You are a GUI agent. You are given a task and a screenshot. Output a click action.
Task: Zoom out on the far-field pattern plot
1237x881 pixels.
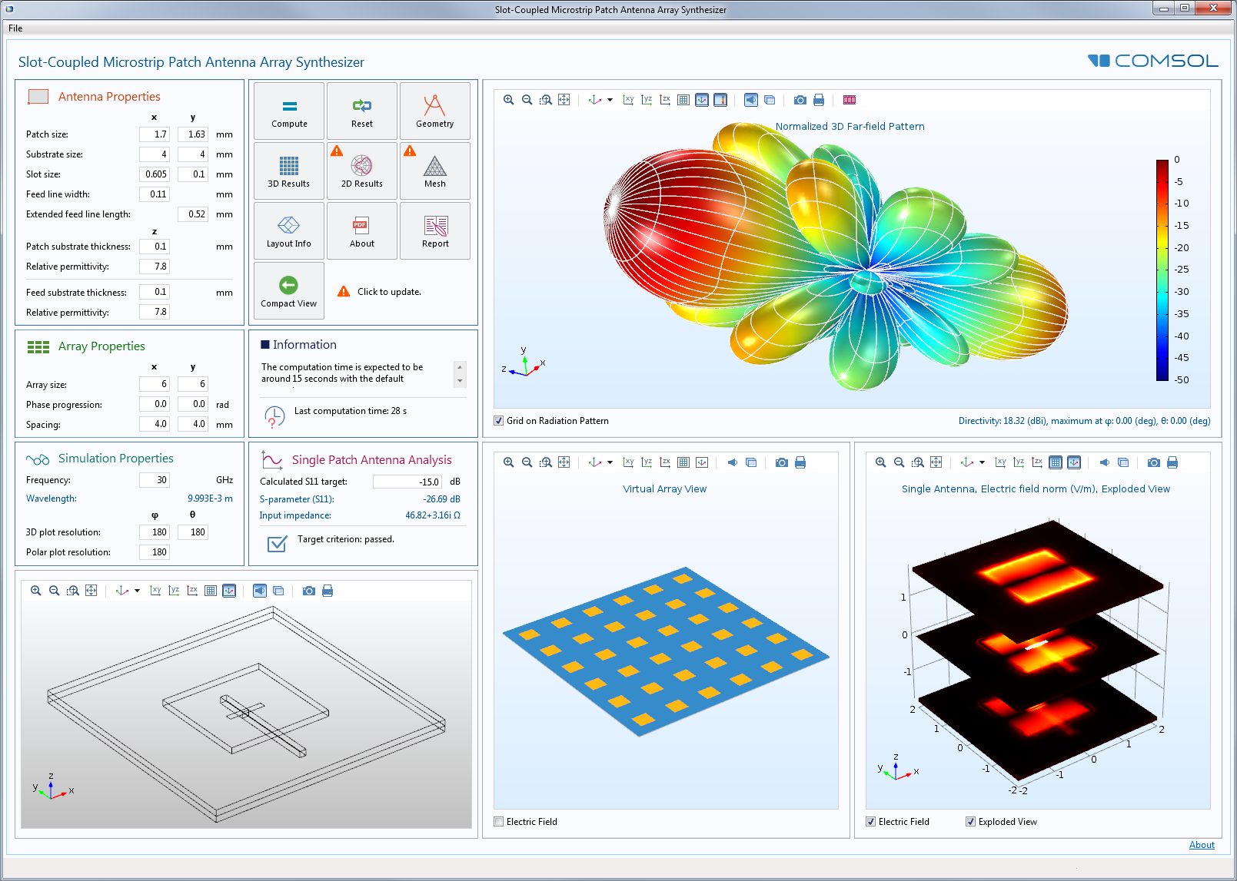(x=527, y=100)
